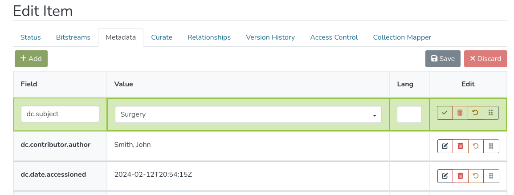
Task: Open the Access Control tab
Action: point(334,37)
